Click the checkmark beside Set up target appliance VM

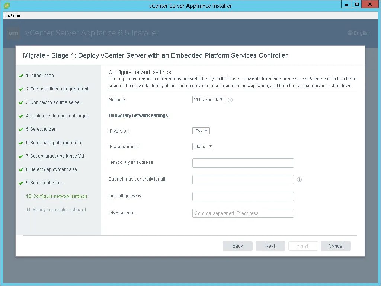(x=21, y=156)
